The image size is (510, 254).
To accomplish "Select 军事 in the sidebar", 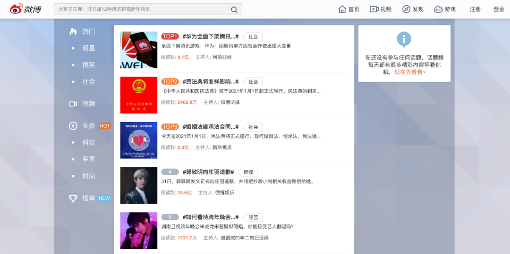I will pyautogui.click(x=88, y=159).
